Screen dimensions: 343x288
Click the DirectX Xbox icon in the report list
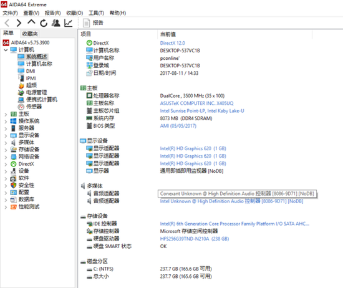89,43
